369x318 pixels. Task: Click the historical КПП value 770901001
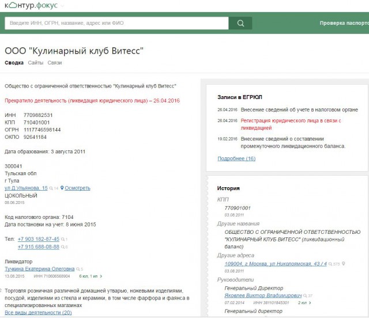(x=238, y=208)
